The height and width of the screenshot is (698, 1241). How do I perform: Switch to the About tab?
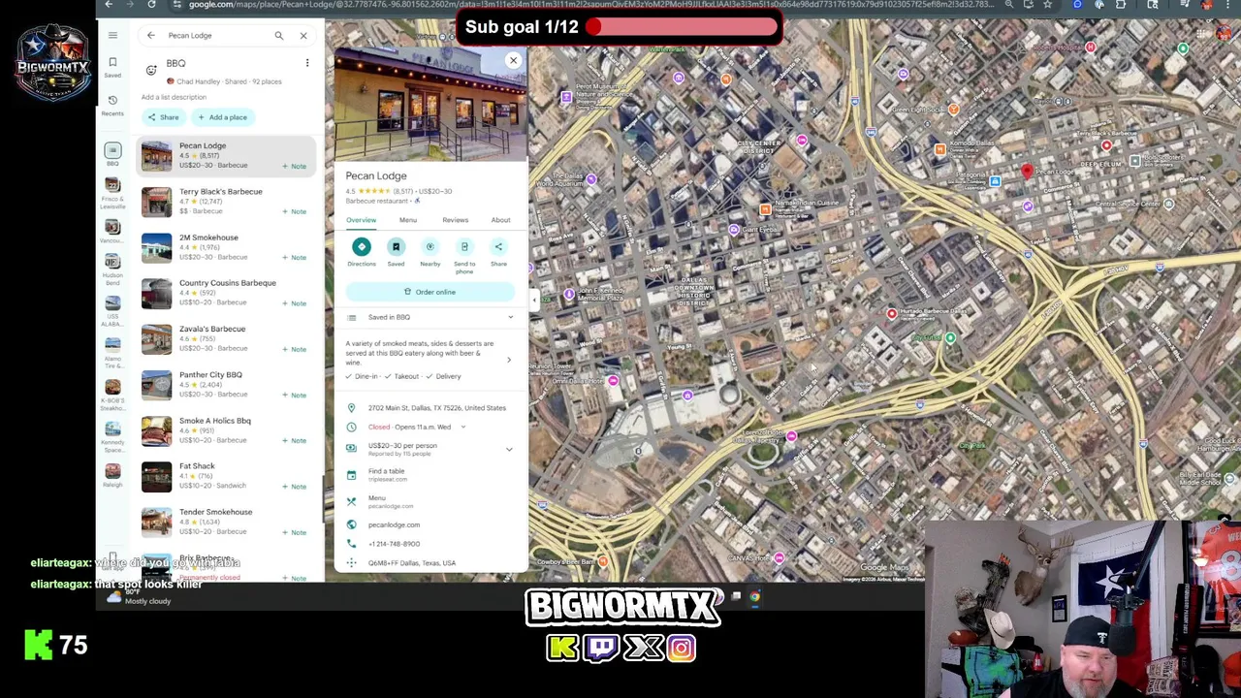tap(500, 220)
